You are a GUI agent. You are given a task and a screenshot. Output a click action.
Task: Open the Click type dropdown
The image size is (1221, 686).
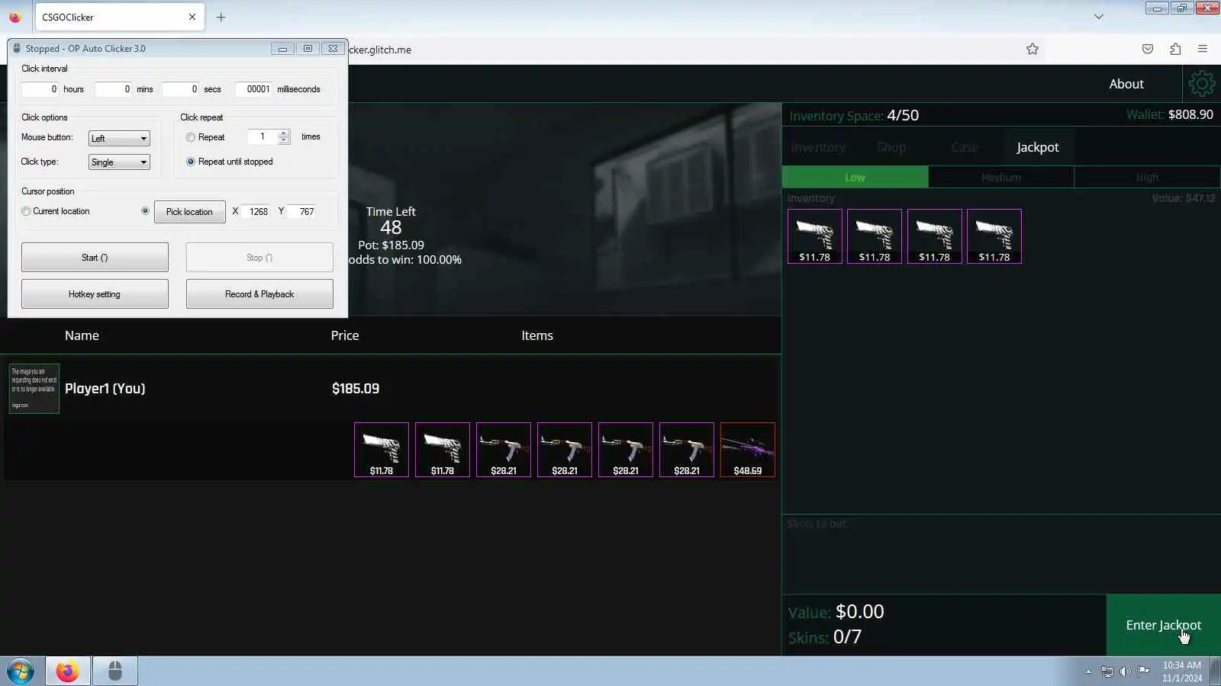tap(119, 162)
